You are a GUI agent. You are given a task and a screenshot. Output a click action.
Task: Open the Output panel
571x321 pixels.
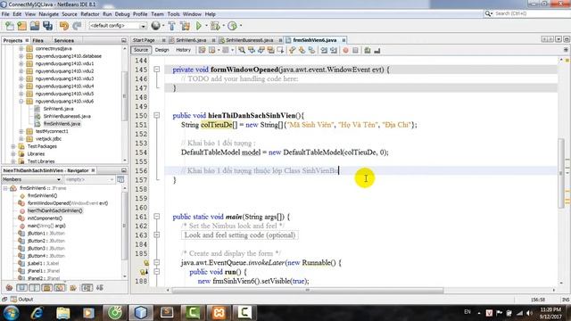21,300
